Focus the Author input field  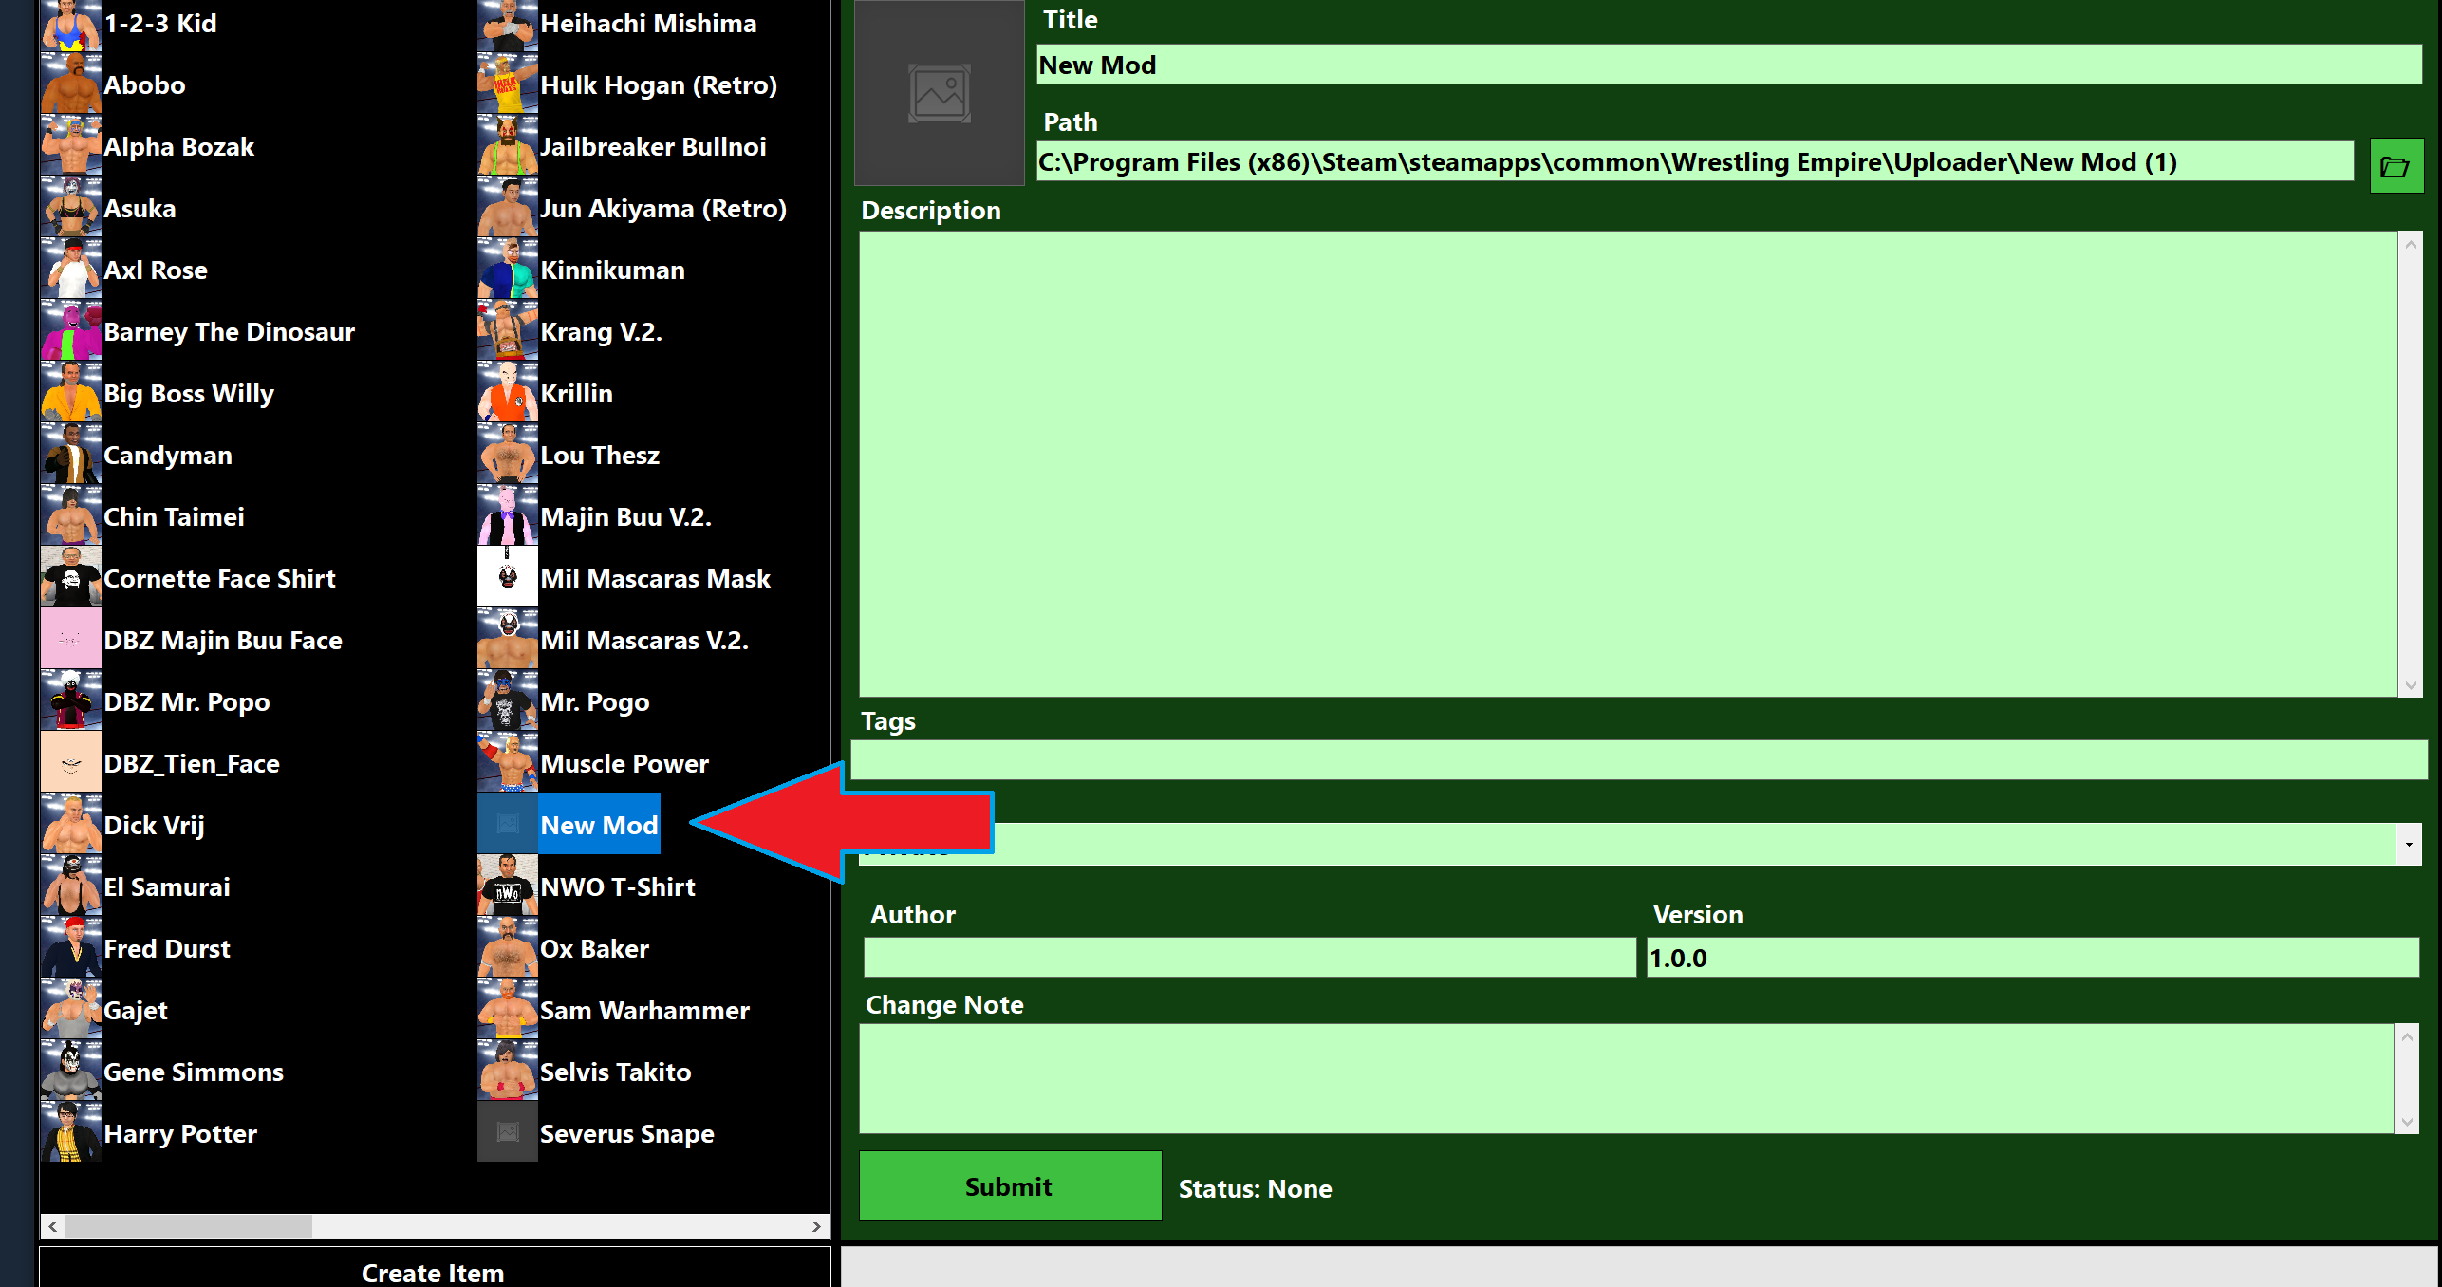[x=1249, y=957]
